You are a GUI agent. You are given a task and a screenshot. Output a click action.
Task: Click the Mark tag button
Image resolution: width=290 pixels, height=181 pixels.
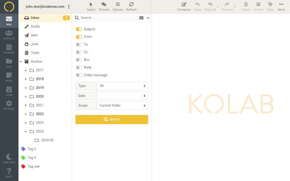[270, 7]
